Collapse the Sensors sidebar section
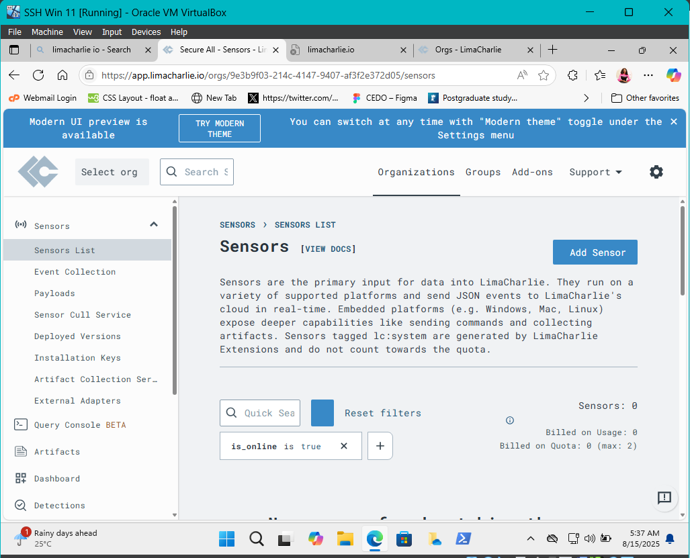The width and height of the screenshot is (690, 558). (154, 224)
